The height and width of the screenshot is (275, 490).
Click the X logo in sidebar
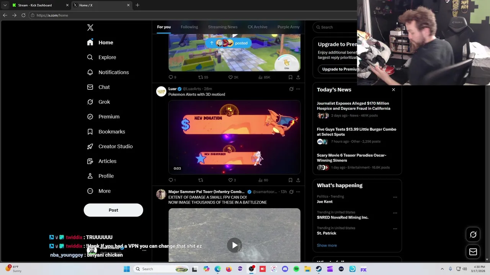pyautogui.click(x=90, y=27)
